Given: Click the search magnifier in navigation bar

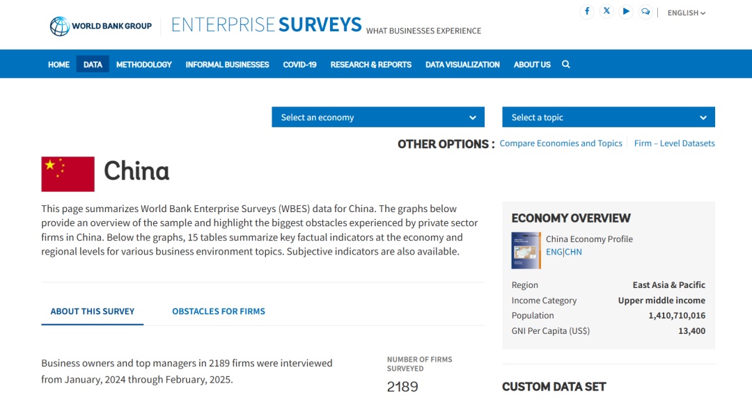Looking at the screenshot, I should tap(566, 64).
